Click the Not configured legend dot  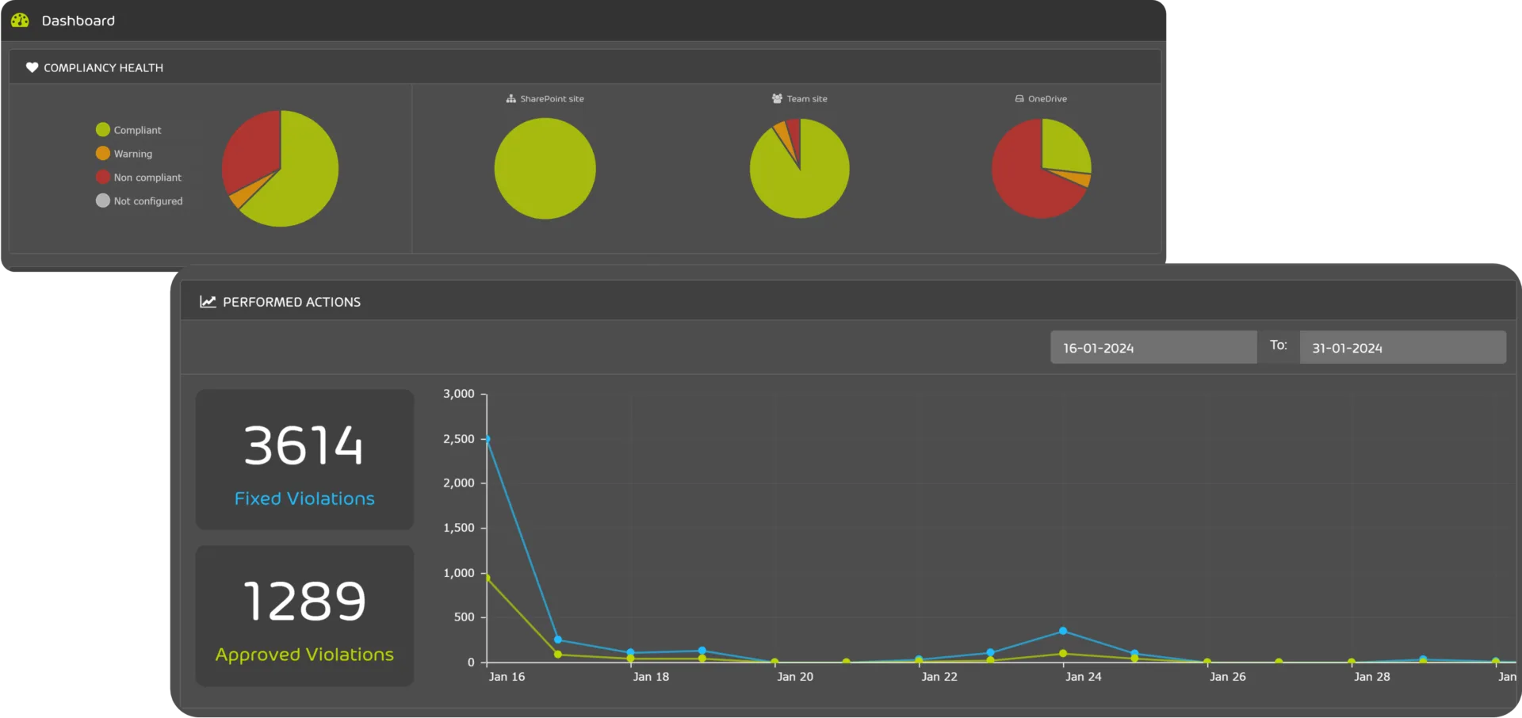[102, 201]
